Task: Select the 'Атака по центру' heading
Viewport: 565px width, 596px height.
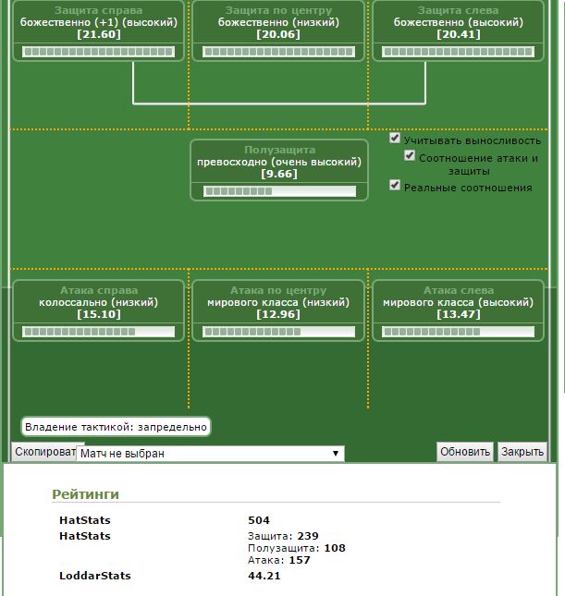Action: click(278, 290)
